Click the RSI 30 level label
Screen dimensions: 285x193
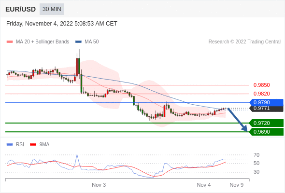point(256,172)
